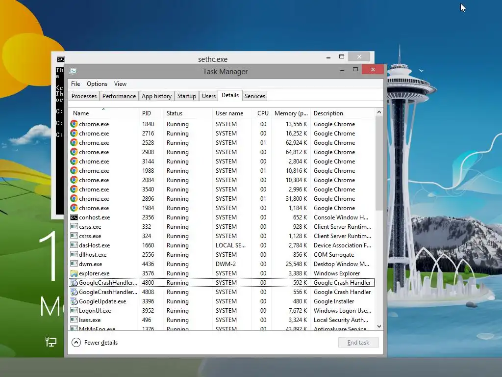The height and width of the screenshot is (377, 502).
Task: Click the Chrome icon for PID 1840
Action: click(74, 124)
